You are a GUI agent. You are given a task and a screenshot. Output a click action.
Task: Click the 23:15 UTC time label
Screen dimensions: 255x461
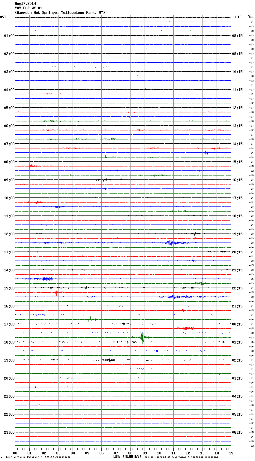(237, 306)
